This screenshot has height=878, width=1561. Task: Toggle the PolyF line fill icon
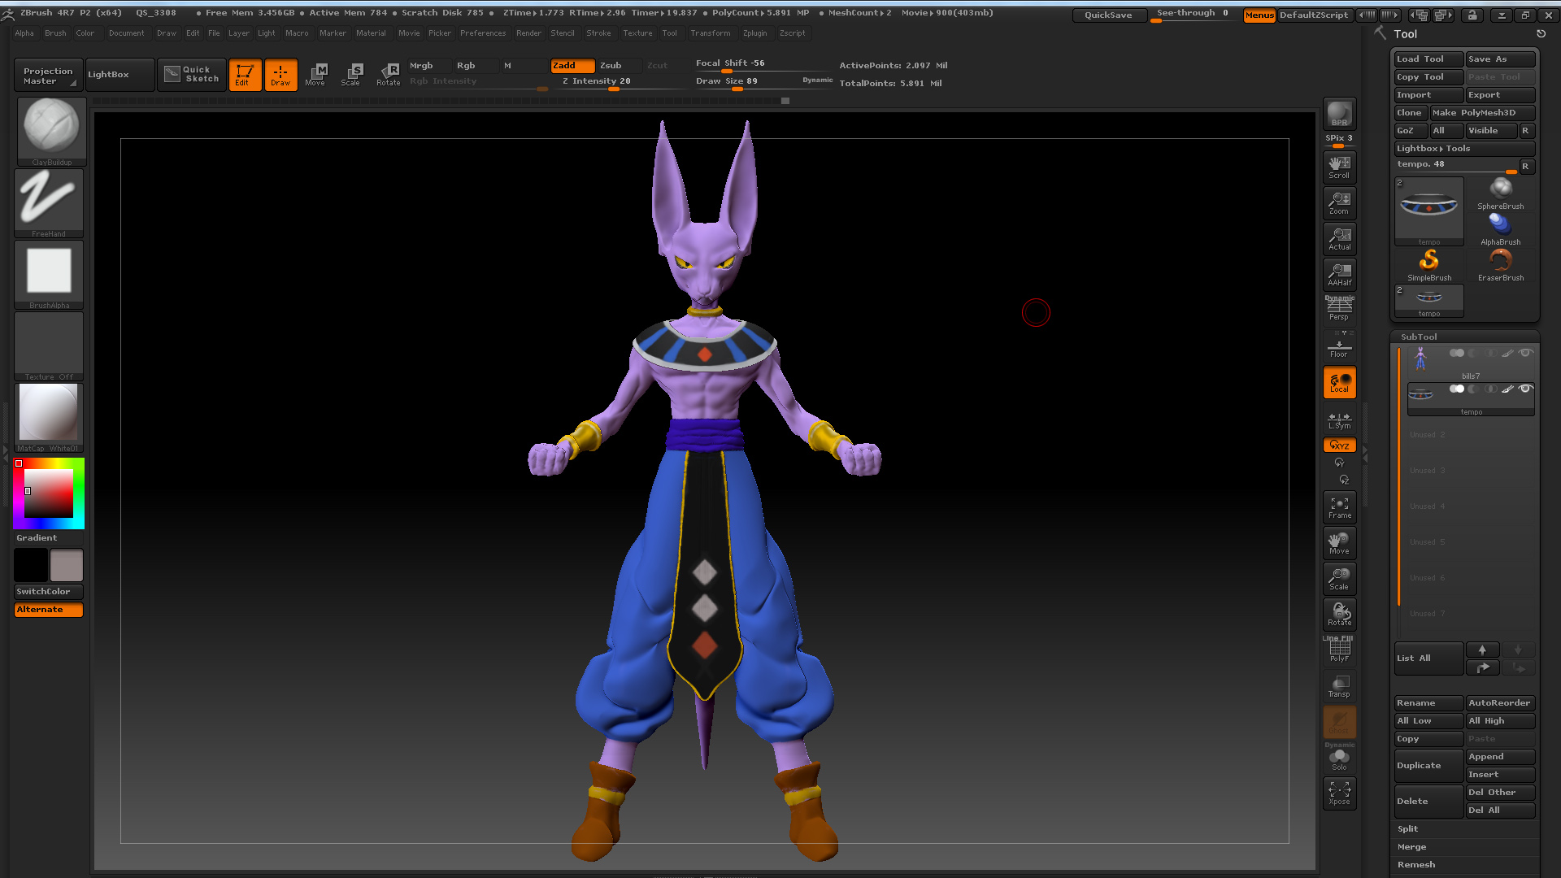click(1339, 650)
